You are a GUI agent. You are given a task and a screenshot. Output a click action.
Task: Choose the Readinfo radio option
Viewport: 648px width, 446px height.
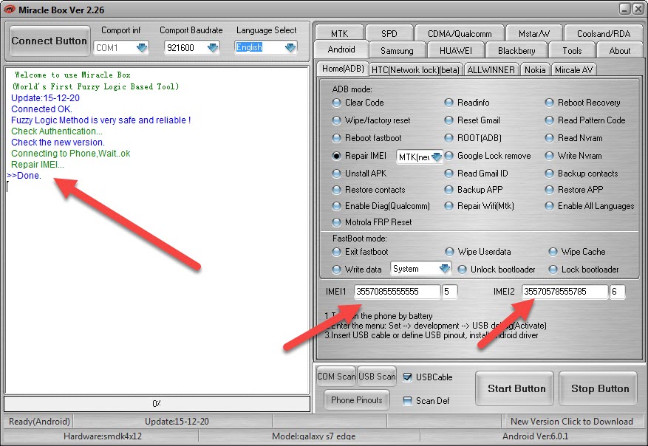pyautogui.click(x=449, y=103)
